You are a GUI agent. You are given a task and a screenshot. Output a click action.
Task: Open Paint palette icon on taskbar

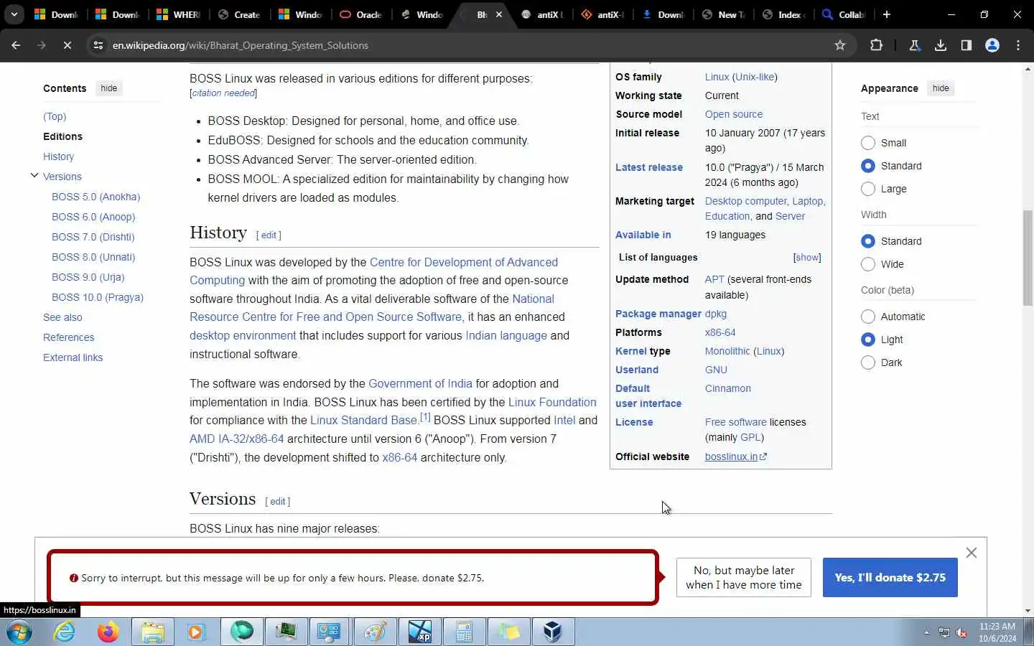tap(376, 632)
